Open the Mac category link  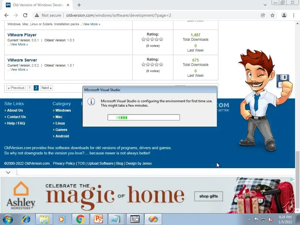[59, 117]
